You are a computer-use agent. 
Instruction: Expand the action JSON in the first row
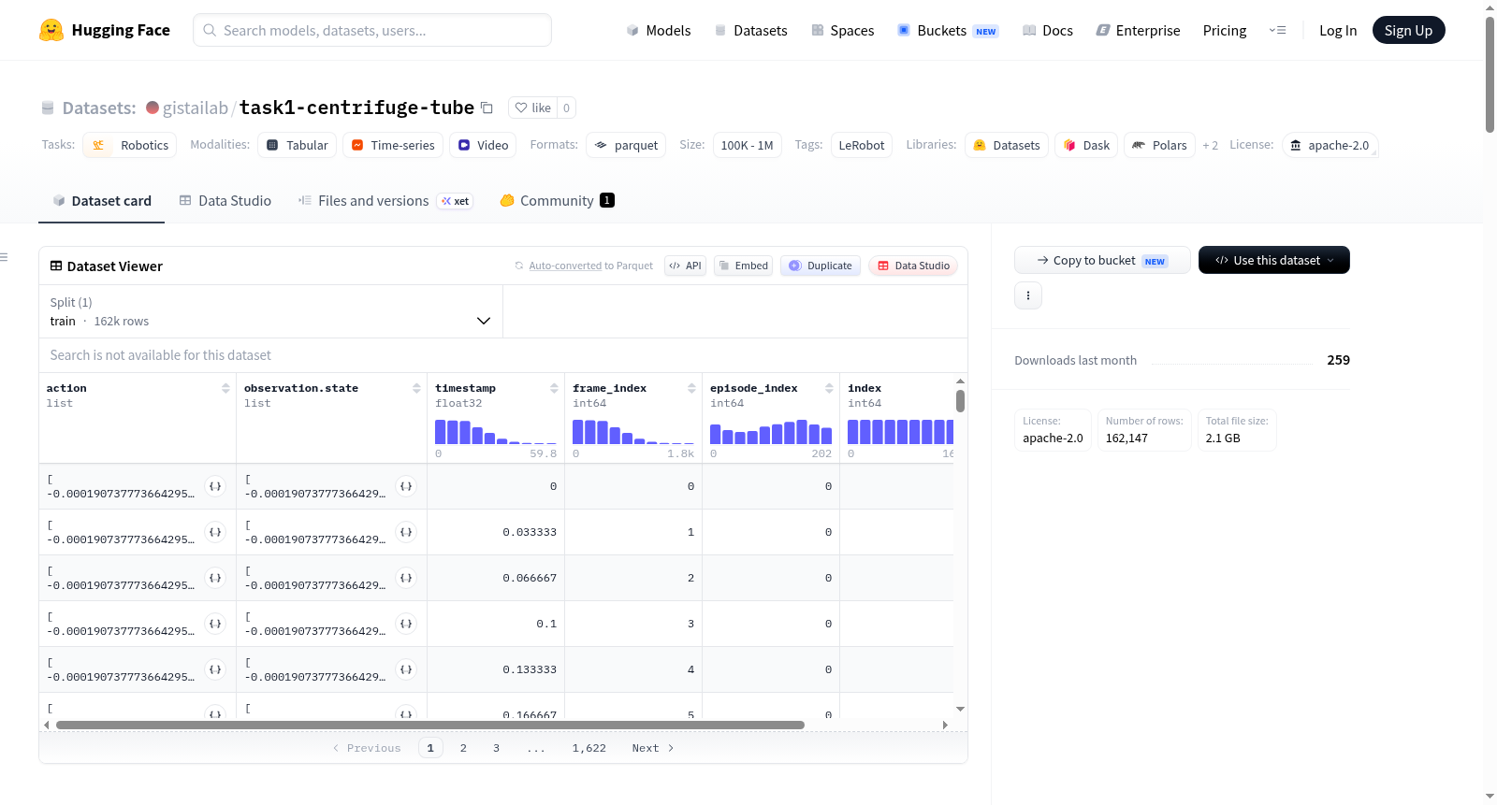pyautogui.click(x=215, y=486)
